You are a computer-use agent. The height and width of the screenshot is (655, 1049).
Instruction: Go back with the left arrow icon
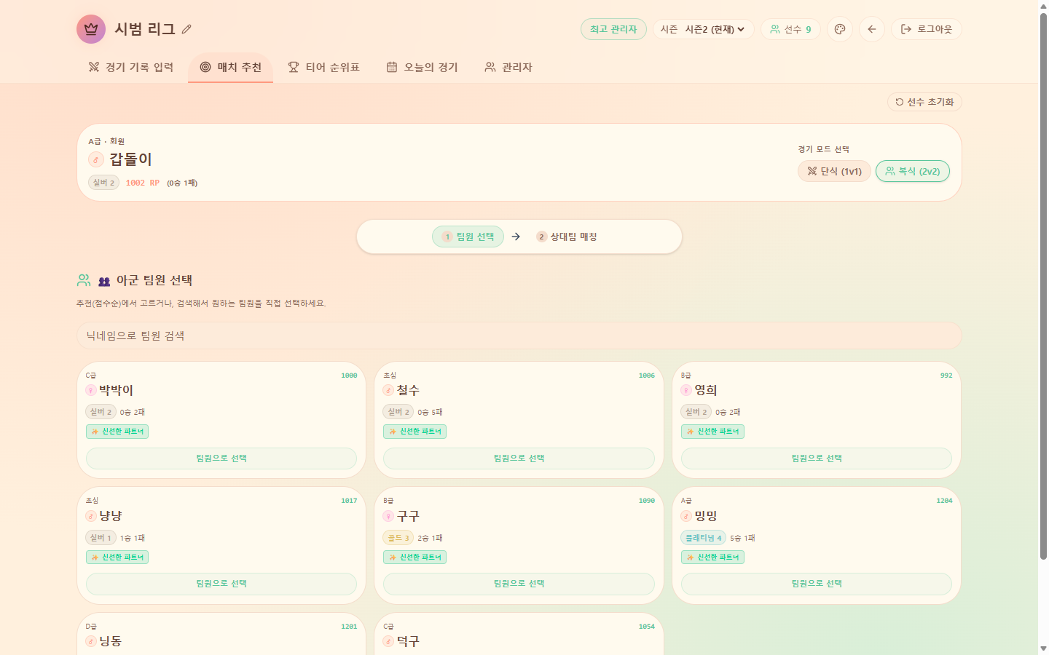click(x=872, y=29)
